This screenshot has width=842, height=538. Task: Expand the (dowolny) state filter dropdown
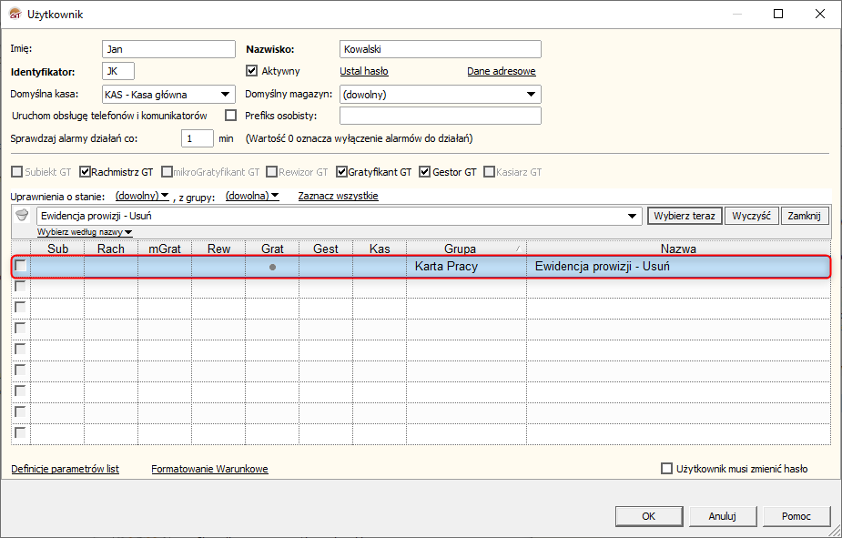142,196
